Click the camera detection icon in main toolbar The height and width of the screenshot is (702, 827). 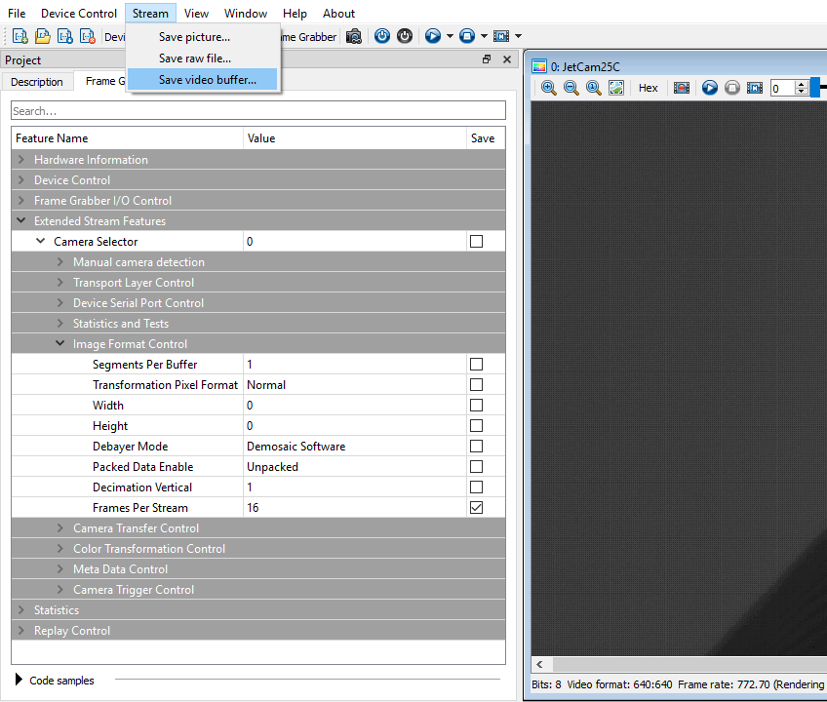coord(354,36)
